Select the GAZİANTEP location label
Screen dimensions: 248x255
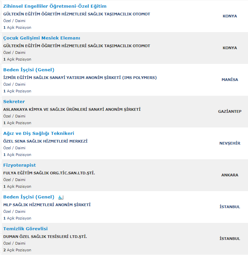click(x=230, y=111)
